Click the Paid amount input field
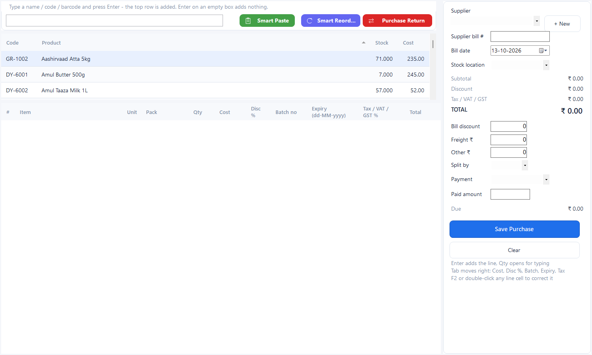This screenshot has height=355, width=592. point(510,194)
